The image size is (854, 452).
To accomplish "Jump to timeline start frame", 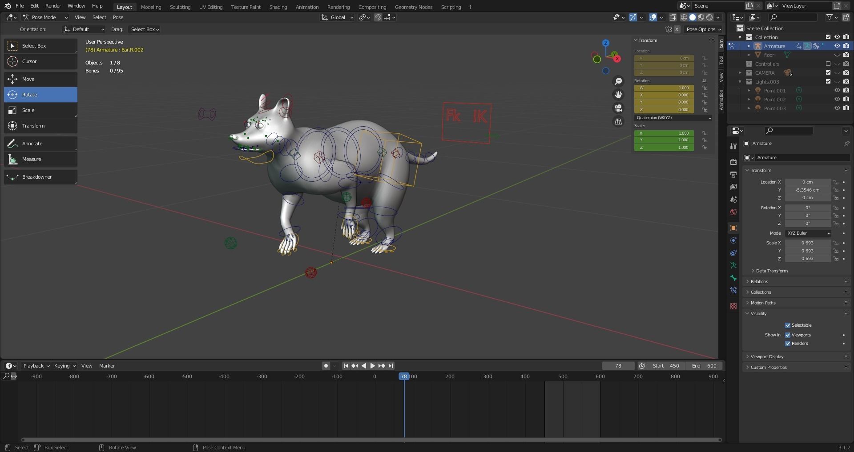I will pos(346,366).
